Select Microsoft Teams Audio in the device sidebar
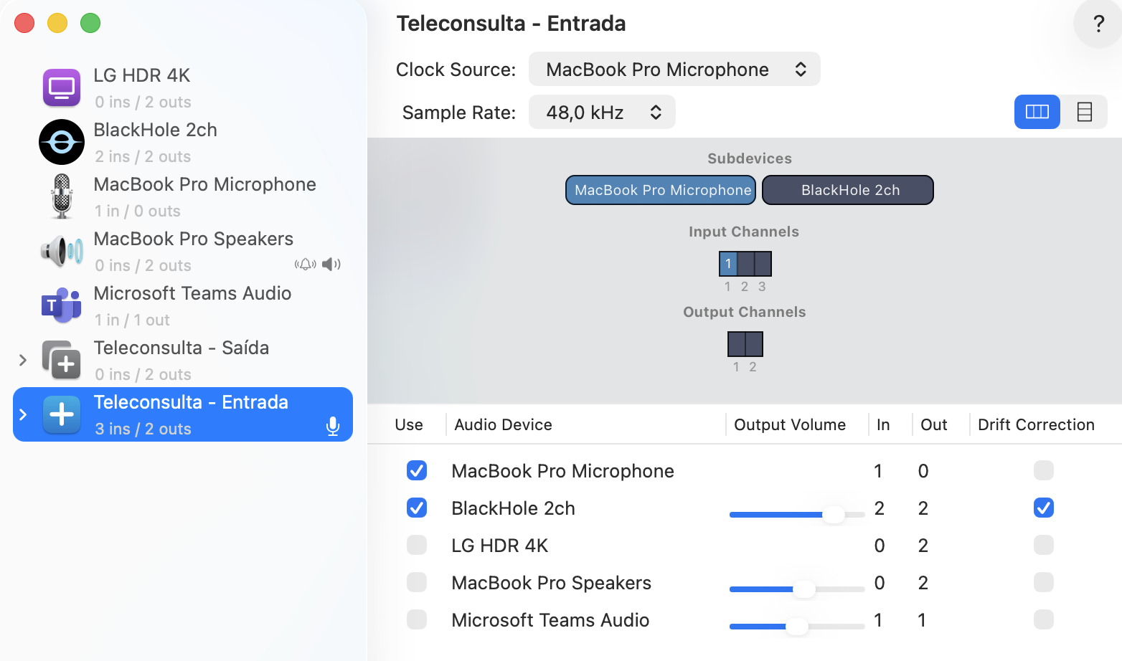Viewport: 1122px width, 661px height. pos(183,305)
